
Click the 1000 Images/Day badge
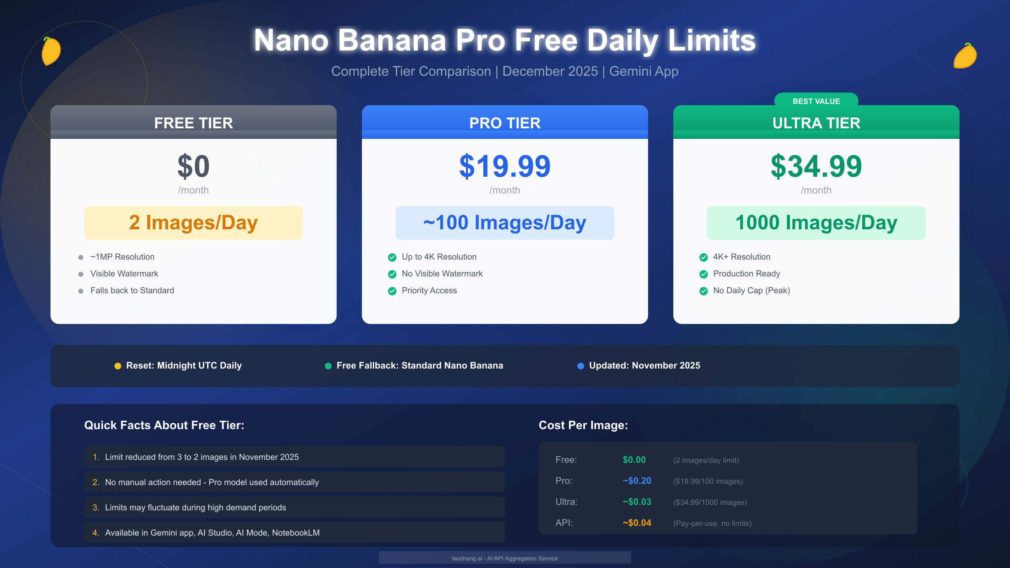click(x=816, y=223)
